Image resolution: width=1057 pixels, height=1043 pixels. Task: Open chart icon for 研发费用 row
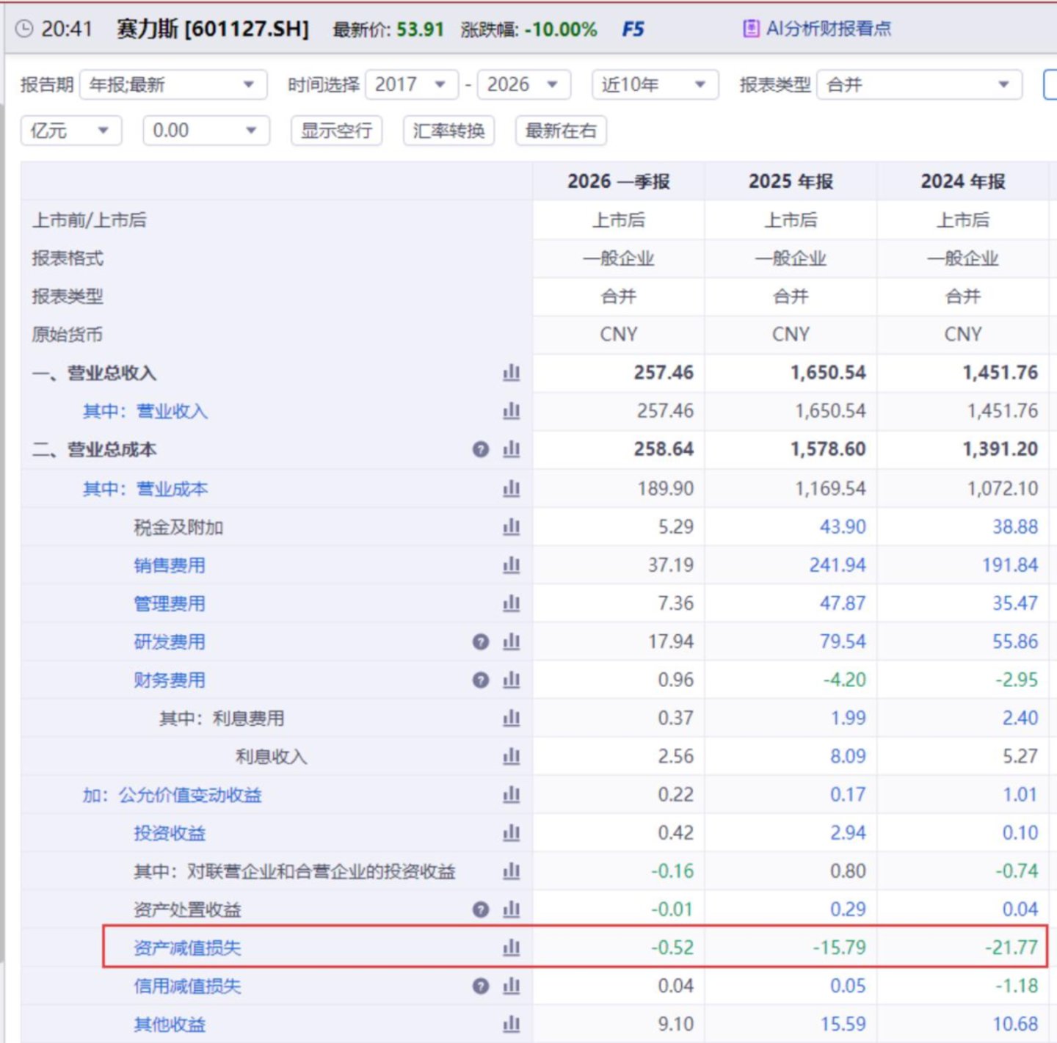pyautogui.click(x=512, y=642)
